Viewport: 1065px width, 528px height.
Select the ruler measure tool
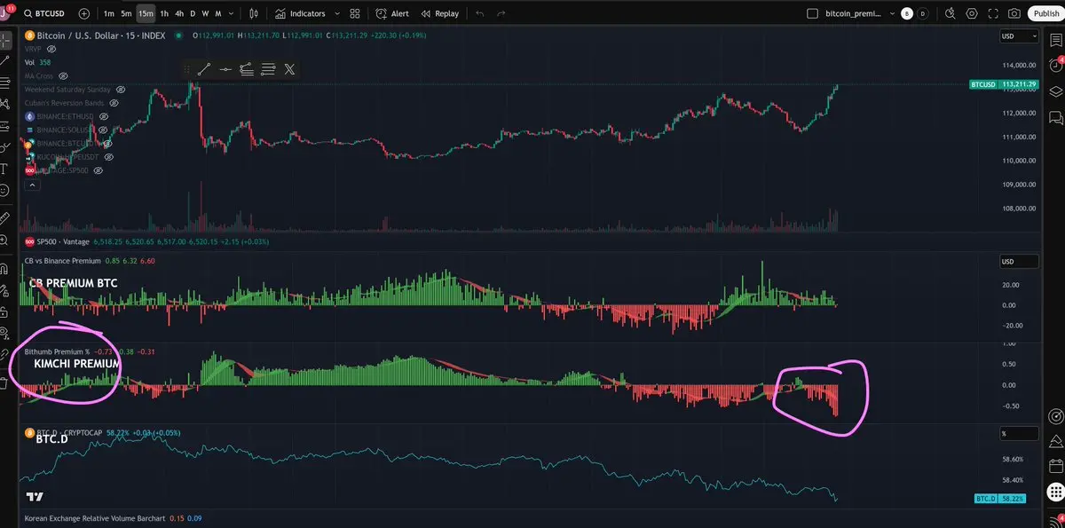tap(6, 217)
